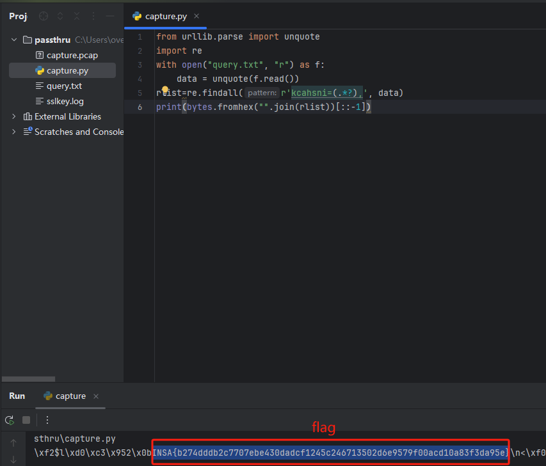Screen dimensions: 546x466
Task: Click Select Opened File crosshair icon
Action: pyautogui.click(x=44, y=17)
